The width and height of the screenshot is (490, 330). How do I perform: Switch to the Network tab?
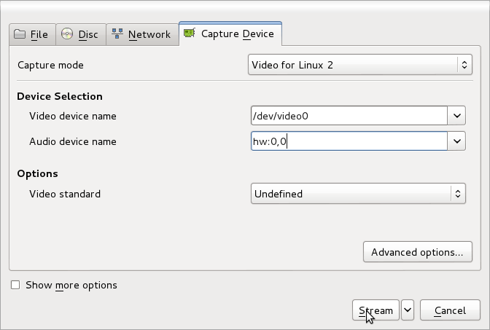(x=142, y=35)
